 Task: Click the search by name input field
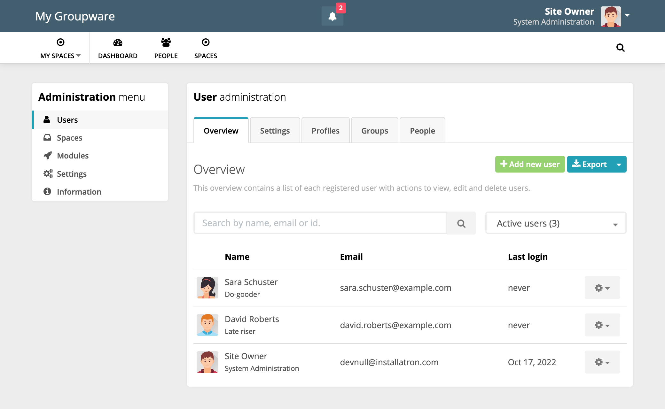tap(320, 223)
